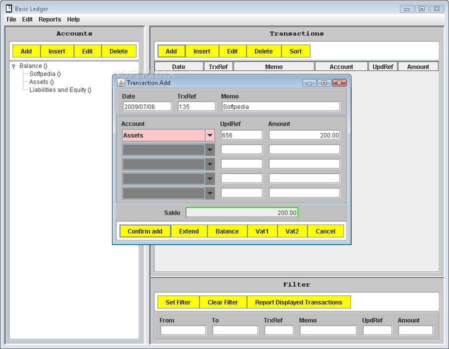
Task: Select the Softpedia account in tree
Action: pos(45,74)
